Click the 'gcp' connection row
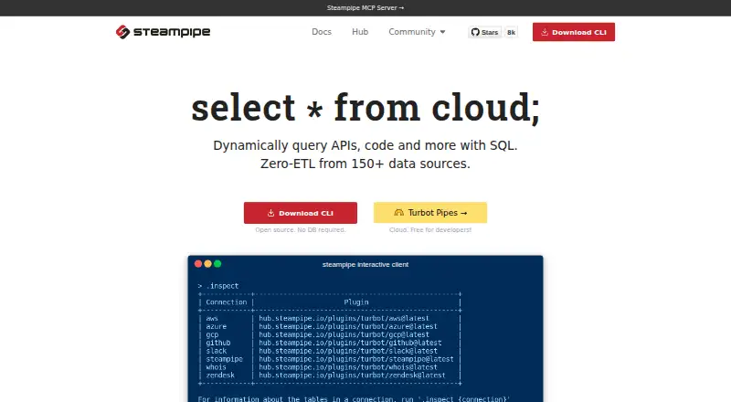Screen dimensions: 731x402 (x=329, y=334)
